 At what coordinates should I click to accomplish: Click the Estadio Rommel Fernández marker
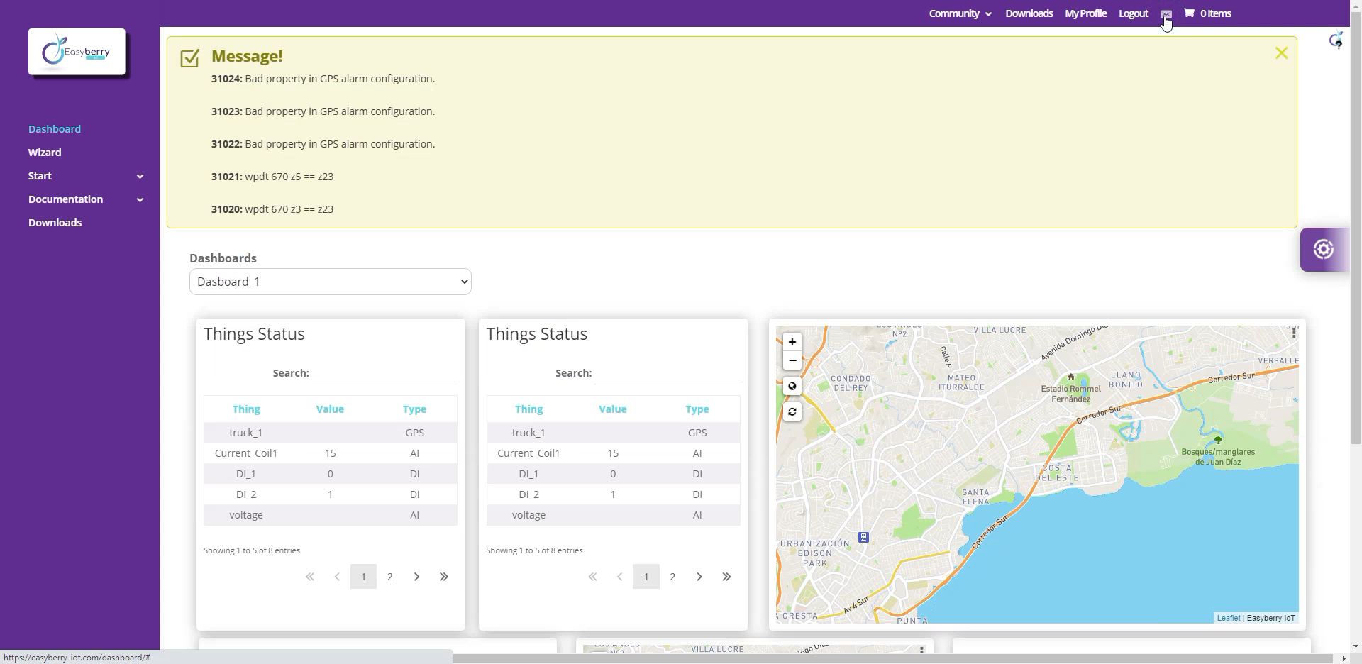pyautogui.click(x=1070, y=377)
